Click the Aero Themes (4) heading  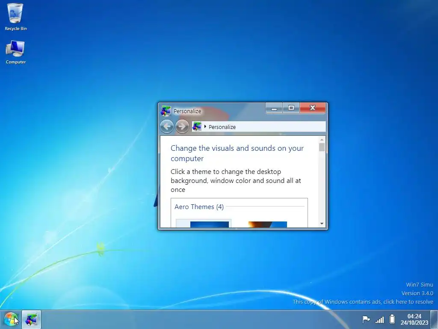click(199, 207)
